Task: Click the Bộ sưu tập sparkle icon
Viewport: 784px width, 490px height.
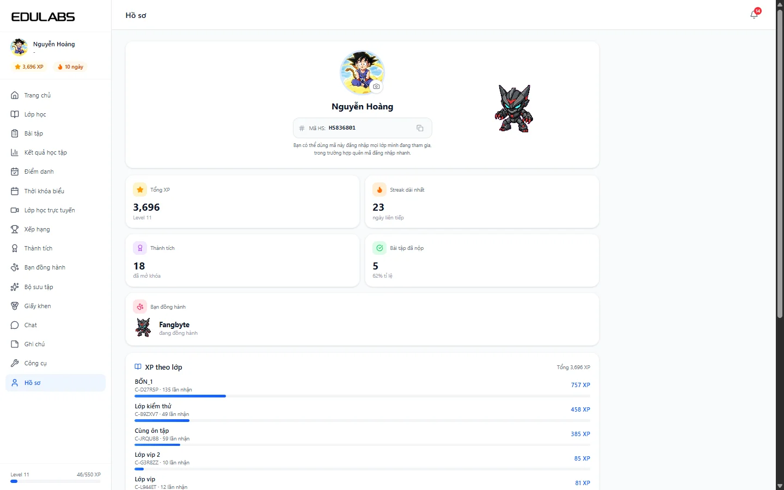Action: [15, 287]
